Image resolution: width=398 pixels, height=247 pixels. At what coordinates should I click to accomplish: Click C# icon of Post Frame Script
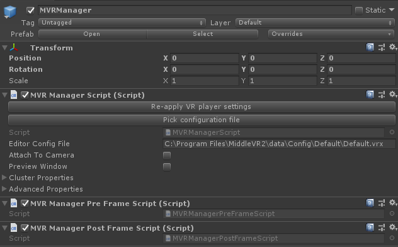[14, 227]
